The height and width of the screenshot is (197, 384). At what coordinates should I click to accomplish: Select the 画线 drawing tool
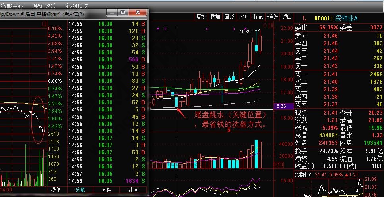[229, 17]
